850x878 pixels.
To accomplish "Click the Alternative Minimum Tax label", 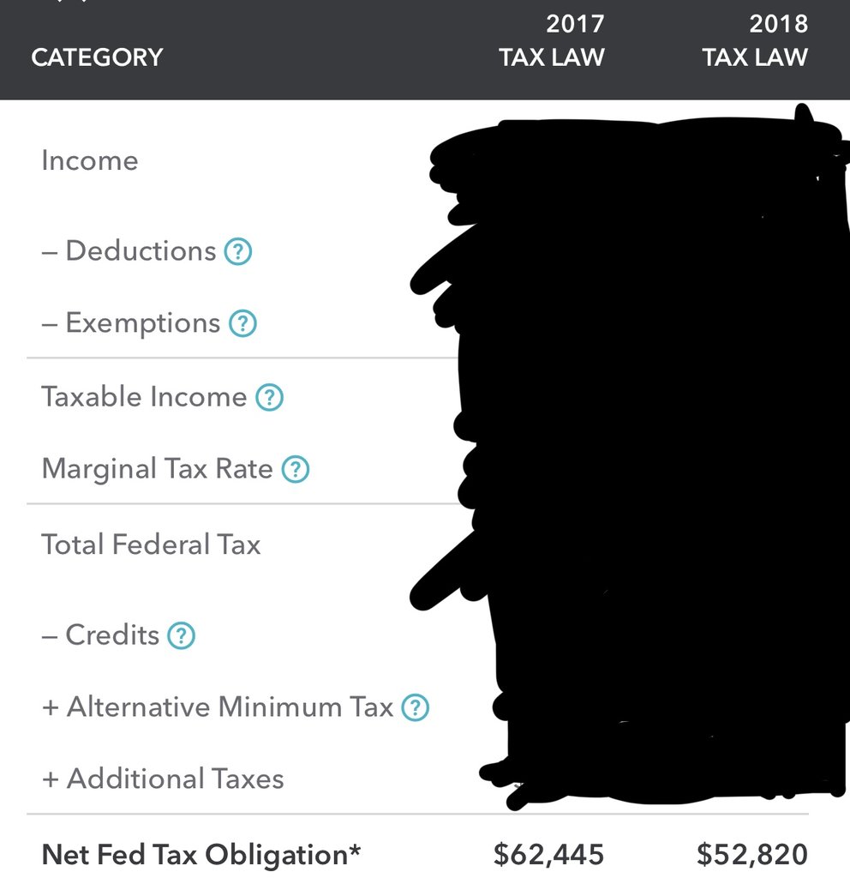I will click(x=230, y=707).
